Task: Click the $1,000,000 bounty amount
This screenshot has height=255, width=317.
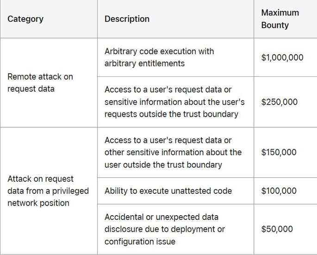Action: click(x=282, y=57)
